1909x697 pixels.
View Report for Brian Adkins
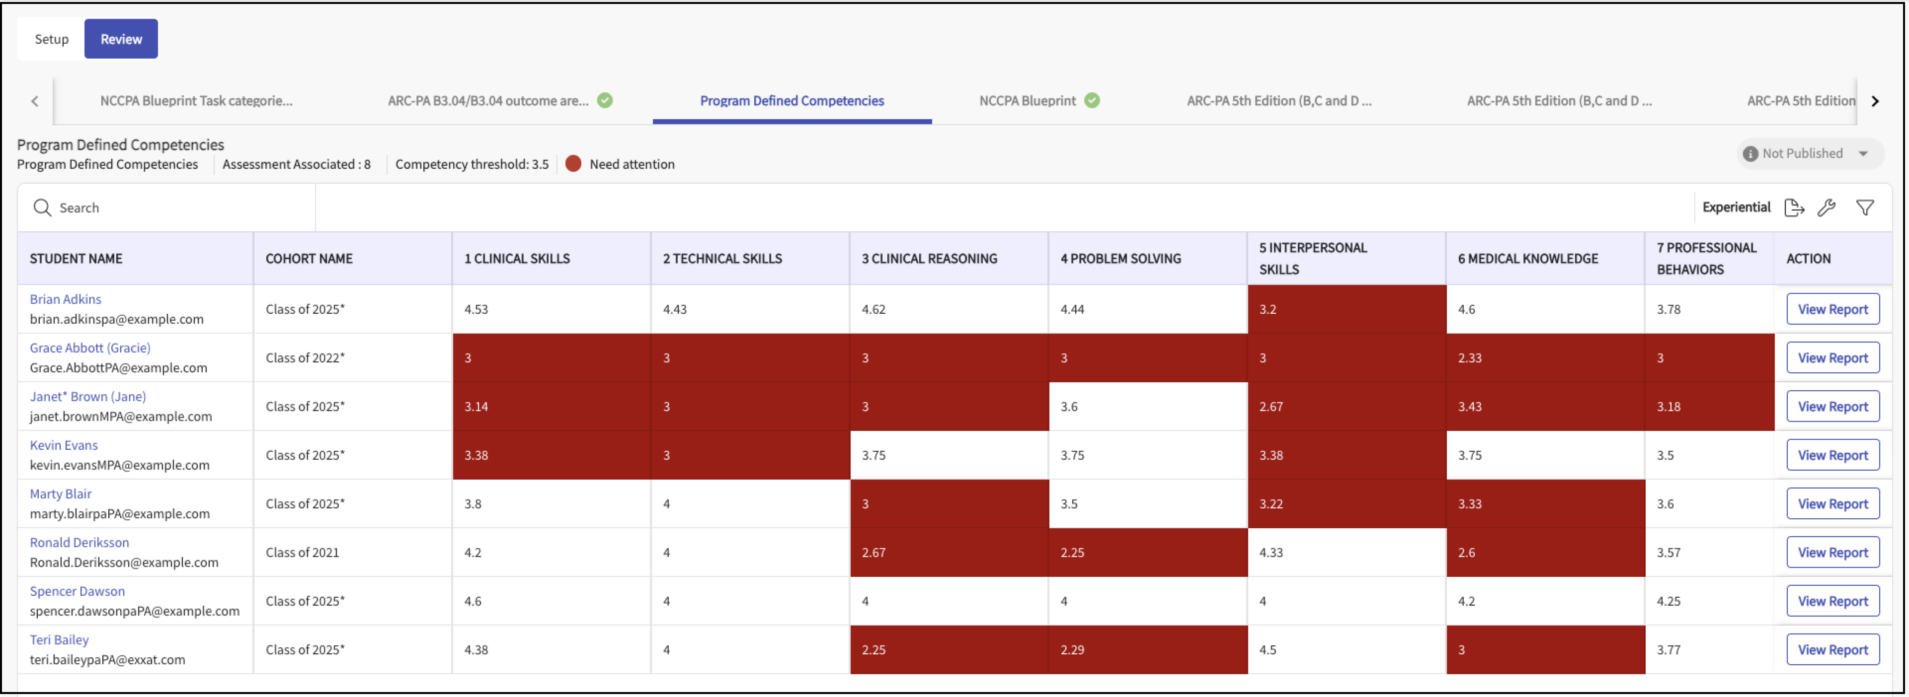pos(1832,310)
